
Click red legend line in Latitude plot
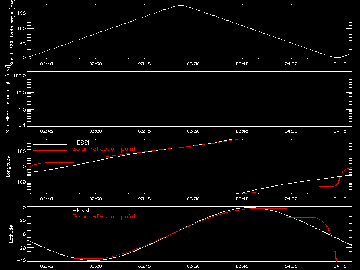(50, 218)
